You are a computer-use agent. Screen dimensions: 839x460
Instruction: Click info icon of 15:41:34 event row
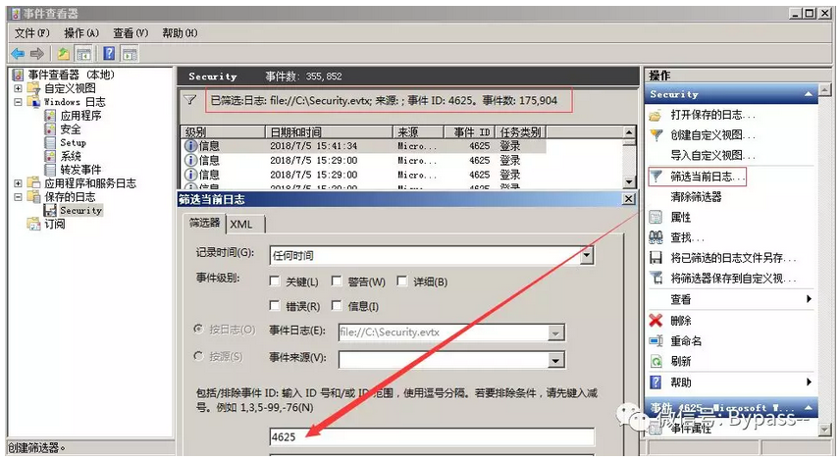pyautogui.click(x=190, y=146)
